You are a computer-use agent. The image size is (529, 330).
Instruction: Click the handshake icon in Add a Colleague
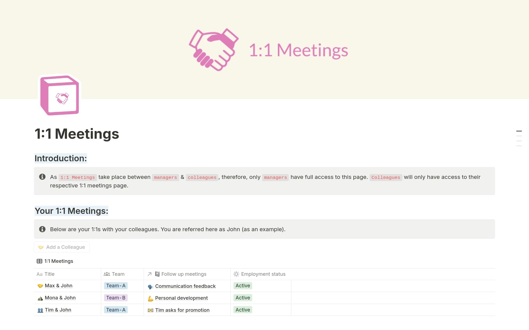pos(41,247)
